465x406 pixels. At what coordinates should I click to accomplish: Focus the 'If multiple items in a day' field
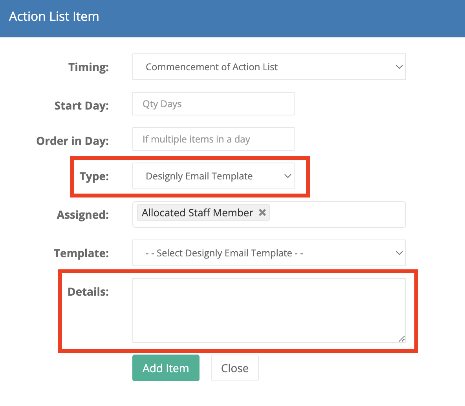point(213,139)
